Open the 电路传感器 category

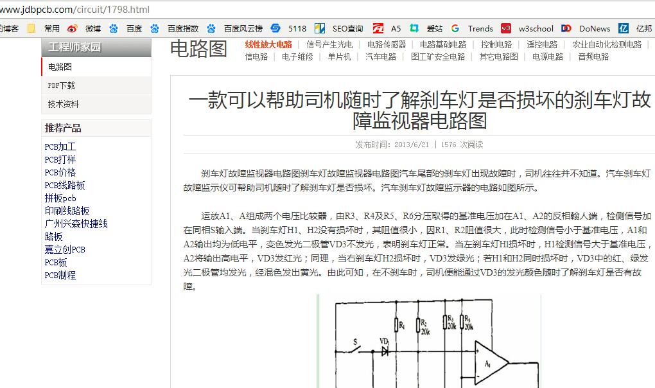click(x=387, y=45)
